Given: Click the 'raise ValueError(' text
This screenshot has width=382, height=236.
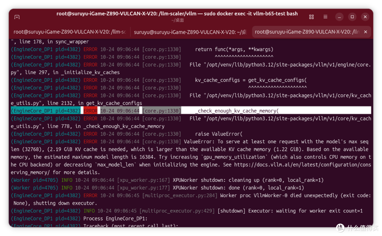Looking at the screenshot, I should pyautogui.click(x=219, y=134).
